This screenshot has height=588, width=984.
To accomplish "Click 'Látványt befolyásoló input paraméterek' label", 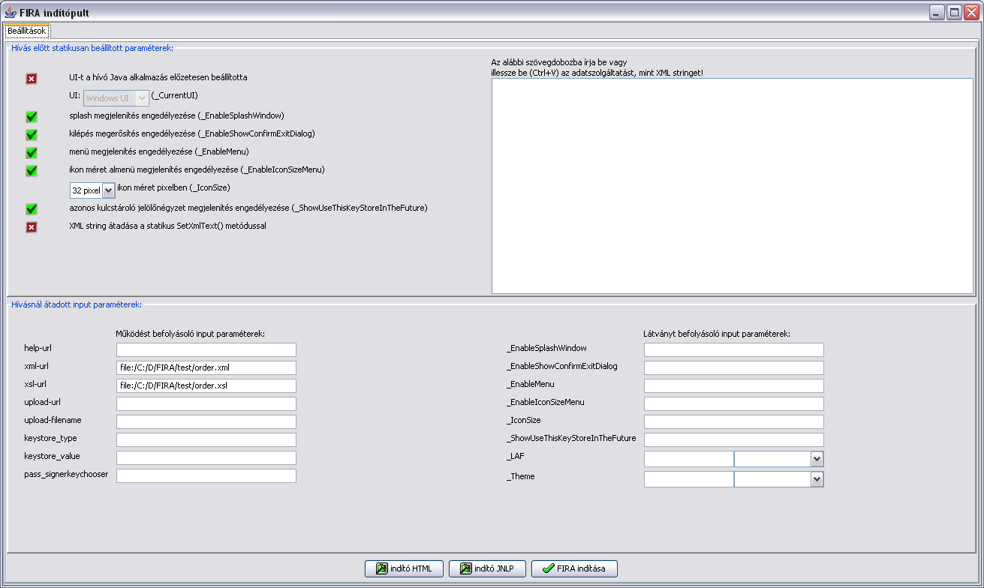I will tap(718, 333).
